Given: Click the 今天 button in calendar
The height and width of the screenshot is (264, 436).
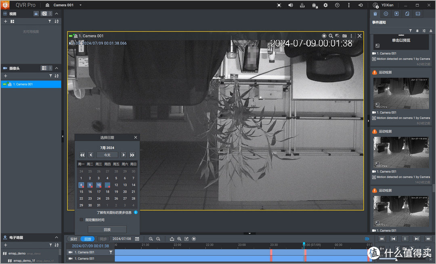Looking at the screenshot, I should [107, 155].
